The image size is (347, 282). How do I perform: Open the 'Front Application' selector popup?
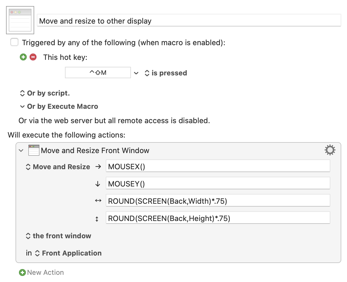coord(68,253)
